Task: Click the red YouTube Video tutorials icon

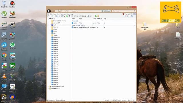Action: click(123, 14)
